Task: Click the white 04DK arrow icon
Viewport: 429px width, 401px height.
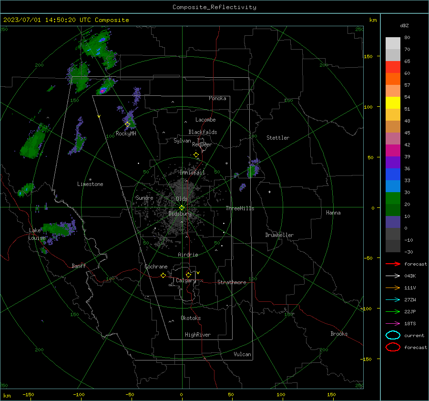Action: (x=393, y=276)
